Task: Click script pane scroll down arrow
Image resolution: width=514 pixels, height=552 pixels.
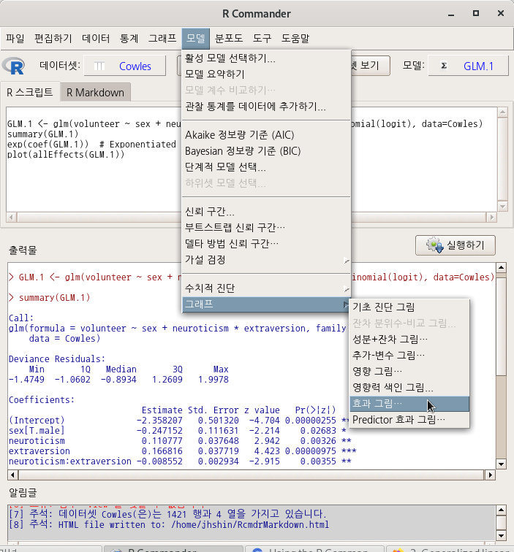Action: point(503,207)
